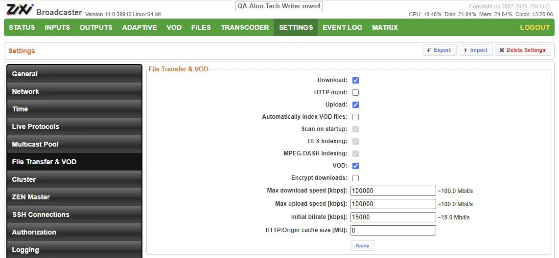Click the Settings page heading
Screen dimensions: 559x258
pyautogui.click(x=22, y=51)
